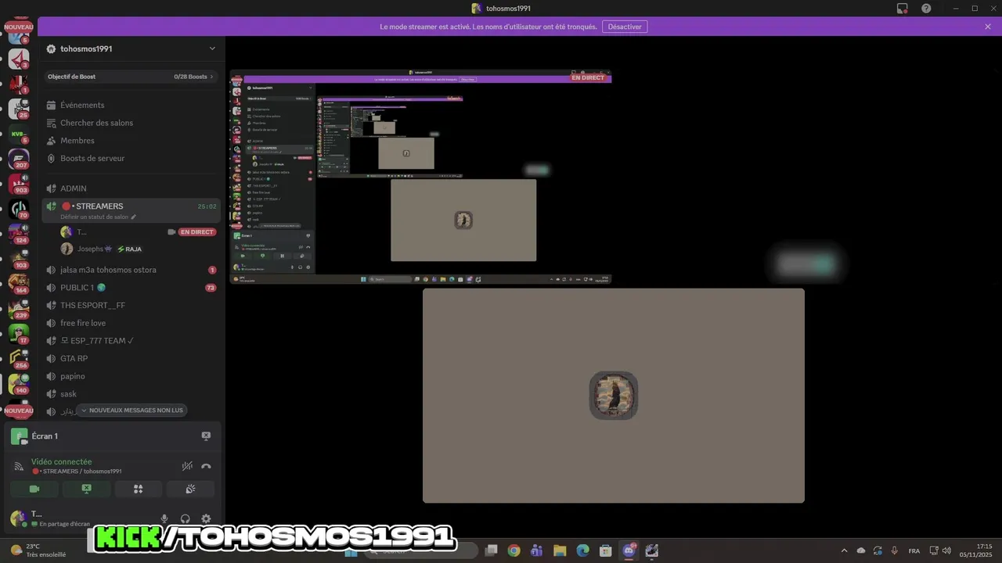Expand the tohosmos1991 server menu chevron

tap(212, 48)
